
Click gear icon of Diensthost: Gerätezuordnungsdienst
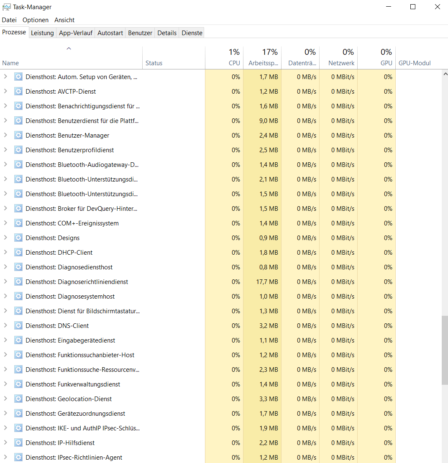[18, 413]
